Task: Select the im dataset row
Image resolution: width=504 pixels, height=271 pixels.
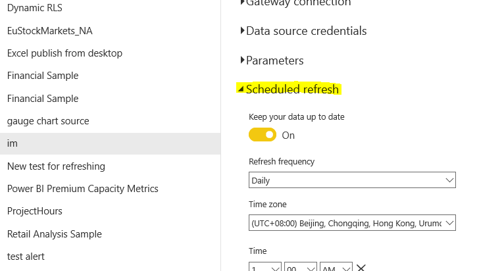Action: (111, 143)
